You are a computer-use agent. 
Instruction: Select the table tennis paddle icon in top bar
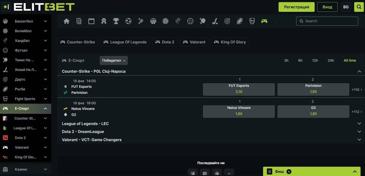click(203, 21)
